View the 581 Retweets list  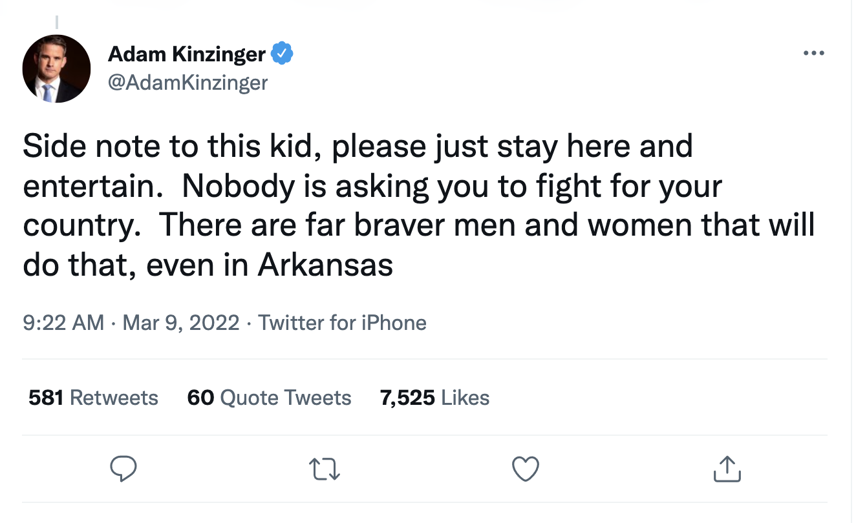click(93, 397)
